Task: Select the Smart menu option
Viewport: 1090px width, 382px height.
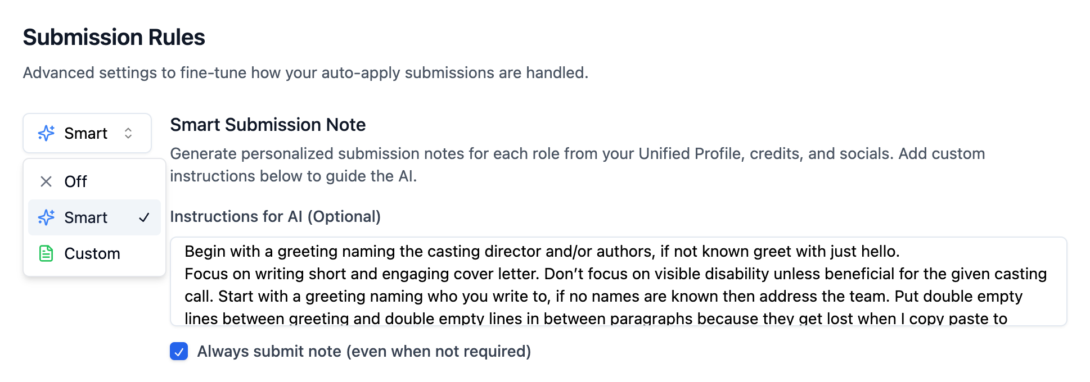Action: [94, 217]
